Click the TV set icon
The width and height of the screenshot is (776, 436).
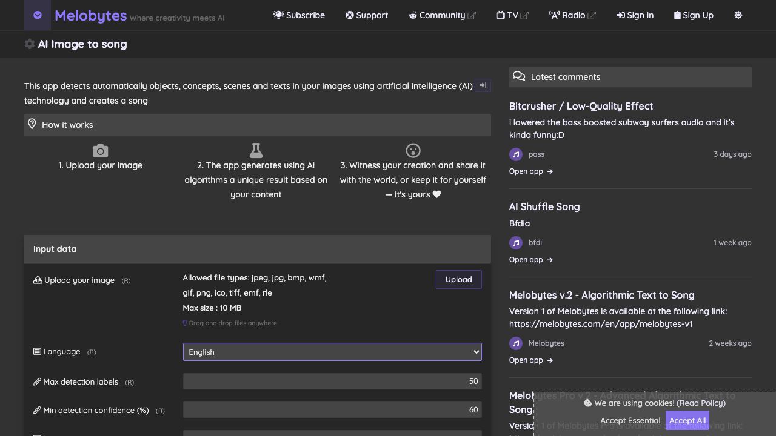tap(501, 15)
